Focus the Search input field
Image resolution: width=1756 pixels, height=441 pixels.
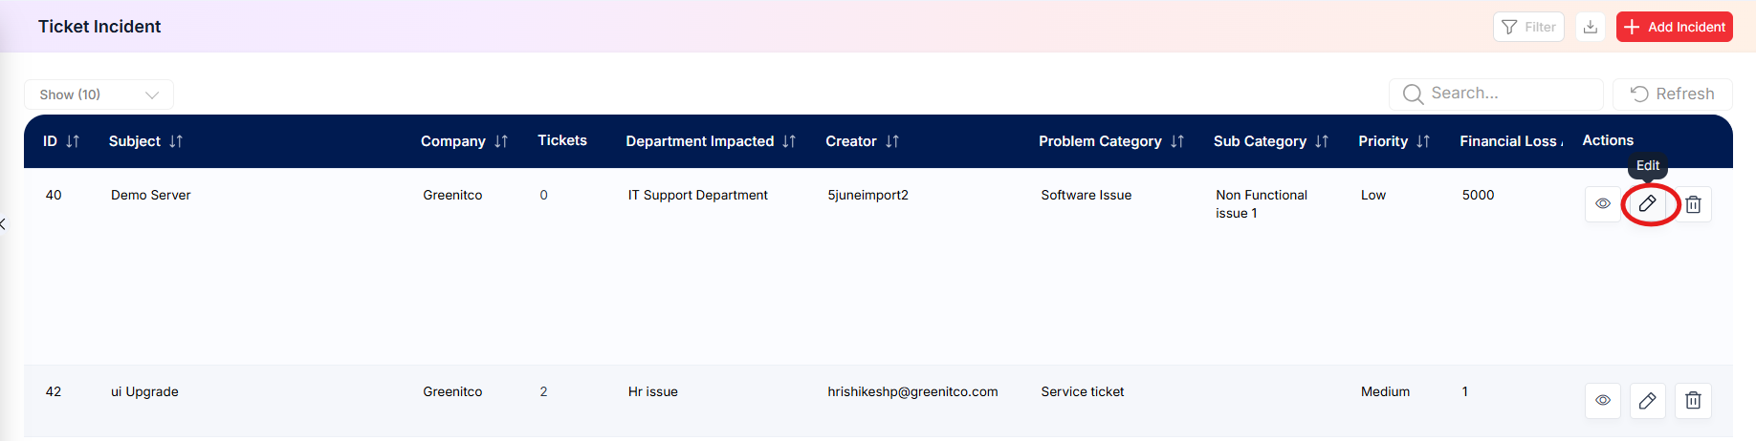pos(1497,94)
